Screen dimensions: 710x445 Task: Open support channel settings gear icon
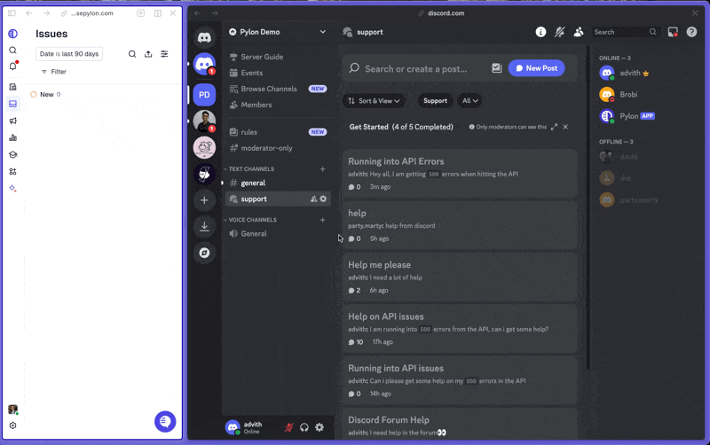point(323,199)
